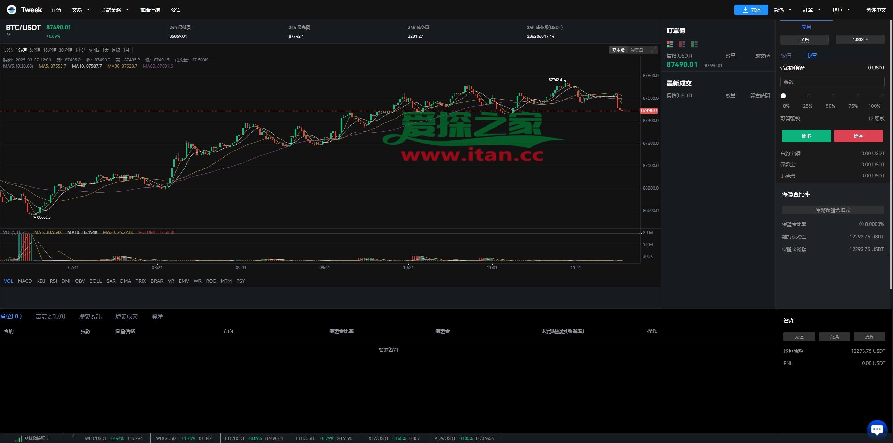The height and width of the screenshot is (443, 893).
Task: Show sell-orders-only order book view
Action: (682, 44)
